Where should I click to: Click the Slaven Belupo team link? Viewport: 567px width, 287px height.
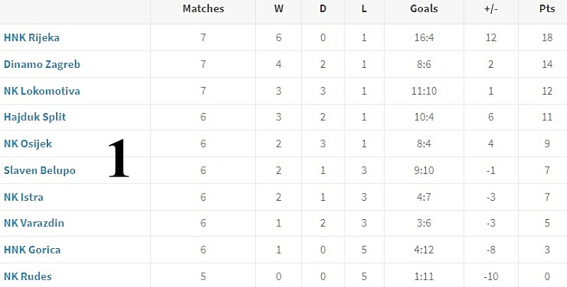point(40,170)
